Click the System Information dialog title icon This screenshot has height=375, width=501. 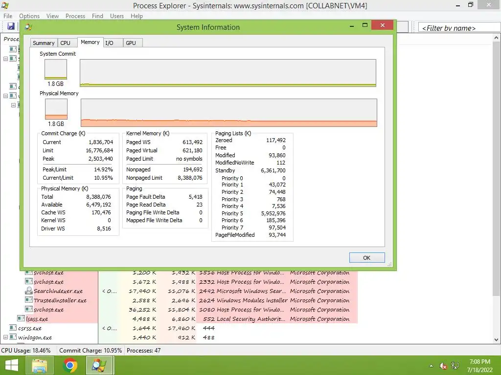click(x=28, y=27)
